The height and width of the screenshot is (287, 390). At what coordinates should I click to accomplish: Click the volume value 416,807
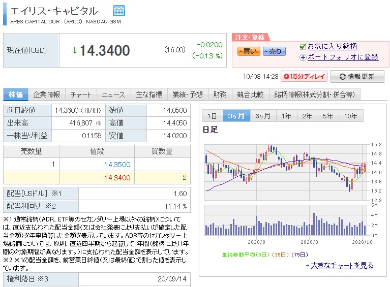click(81, 123)
